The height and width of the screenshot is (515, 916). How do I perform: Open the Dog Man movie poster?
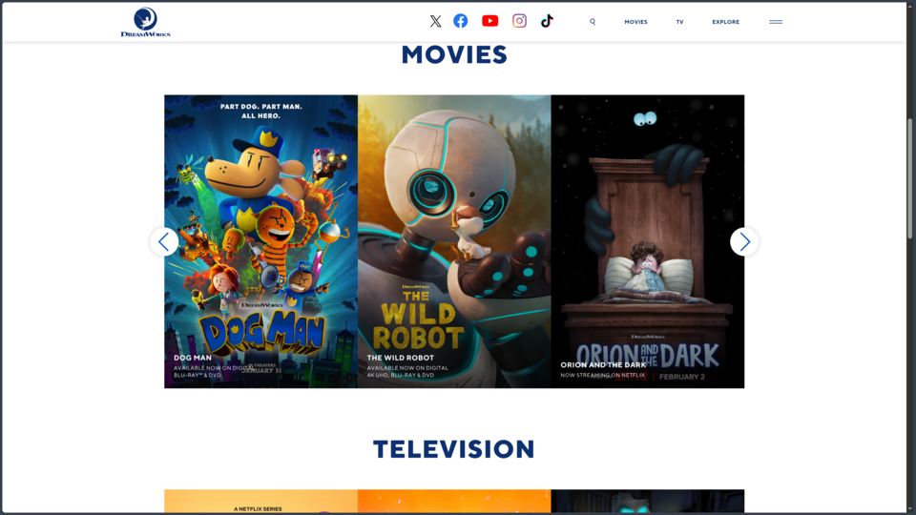(260, 241)
